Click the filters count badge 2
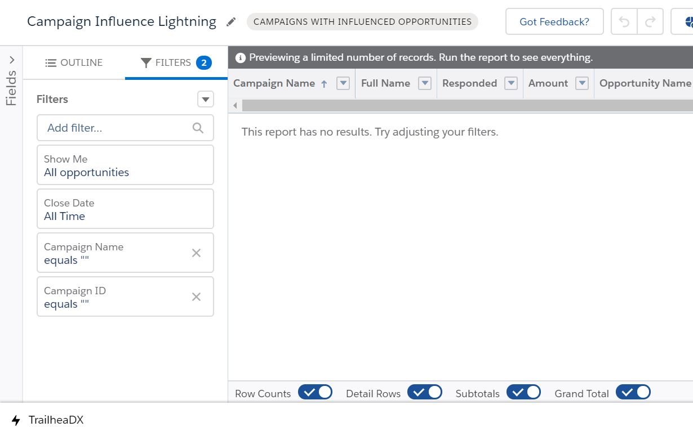693x427 pixels. [204, 62]
